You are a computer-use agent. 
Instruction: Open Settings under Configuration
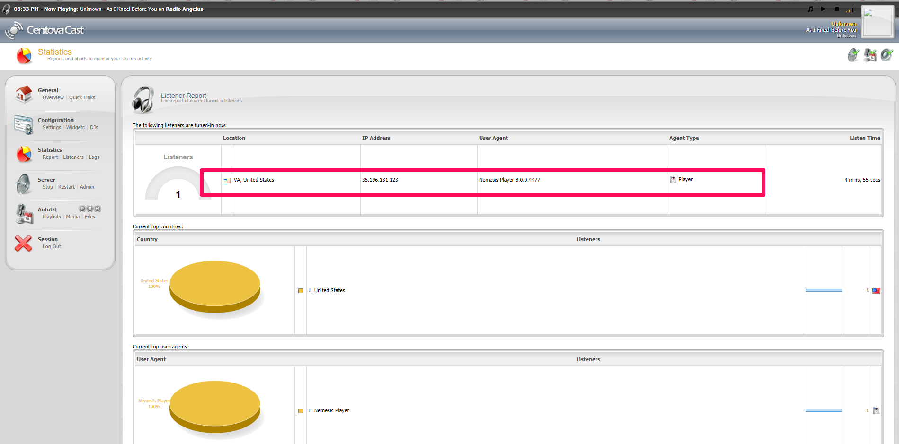point(52,128)
